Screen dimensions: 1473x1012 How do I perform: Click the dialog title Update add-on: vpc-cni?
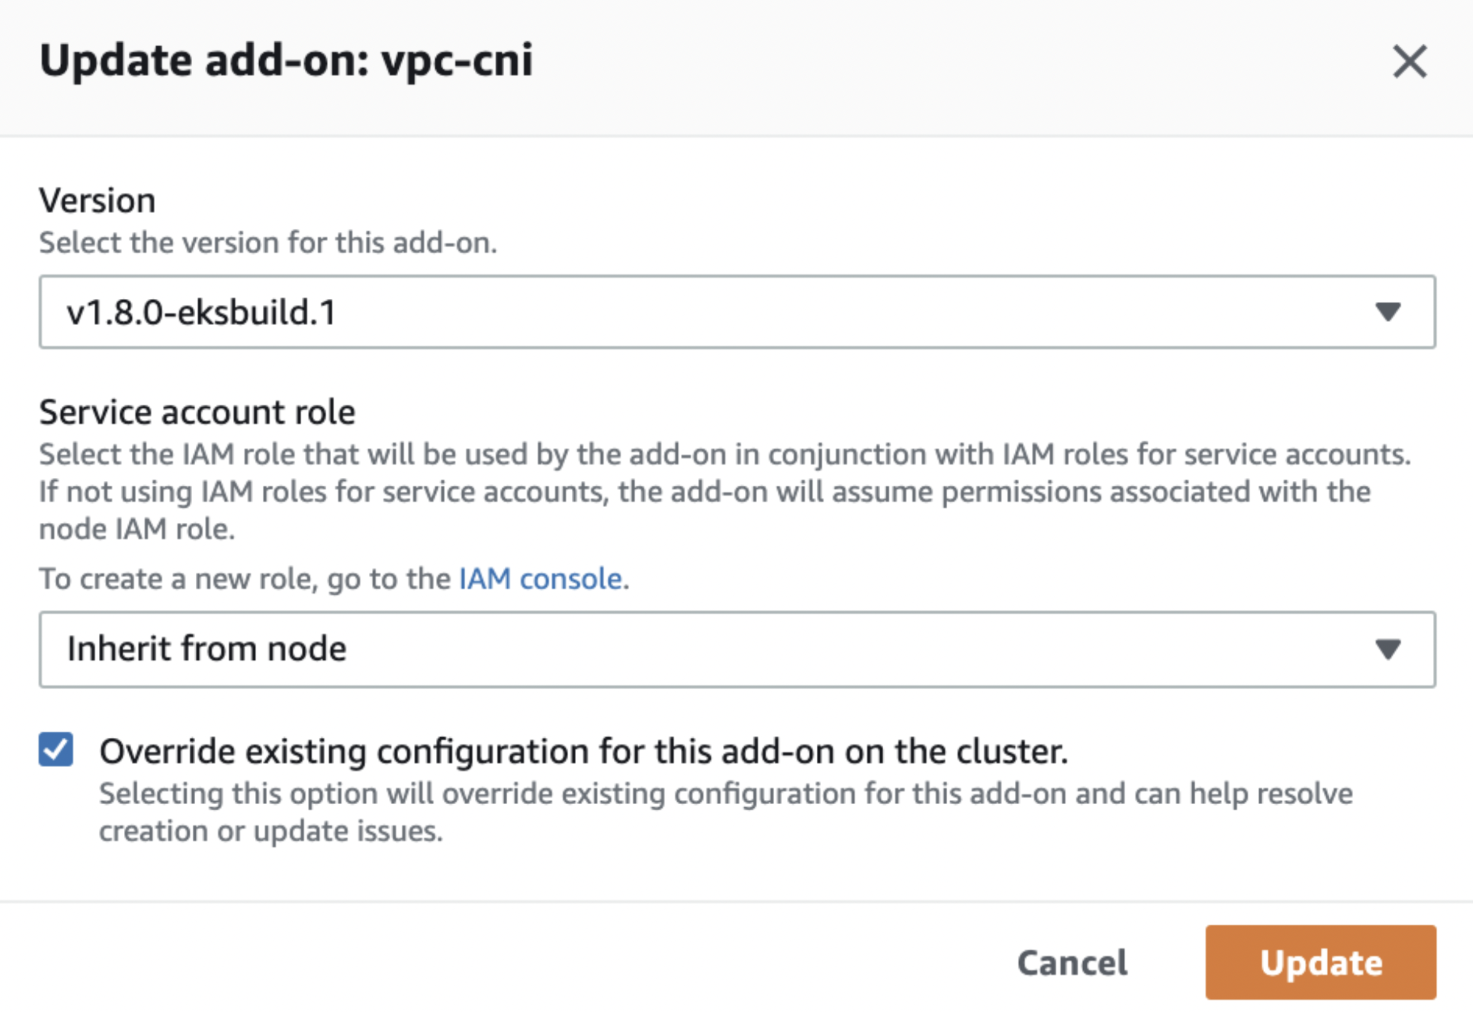[x=287, y=61]
